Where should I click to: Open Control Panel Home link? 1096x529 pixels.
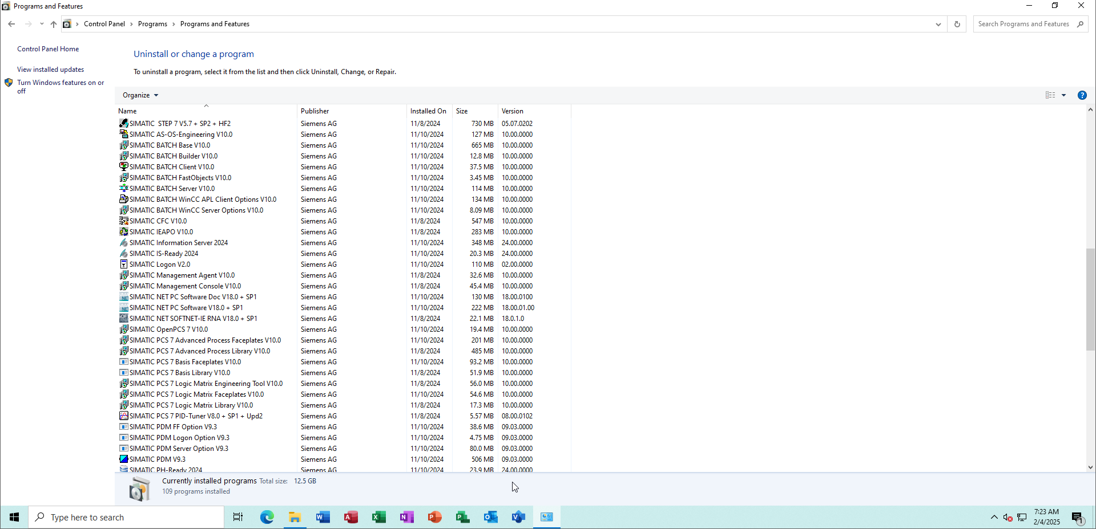coord(48,49)
